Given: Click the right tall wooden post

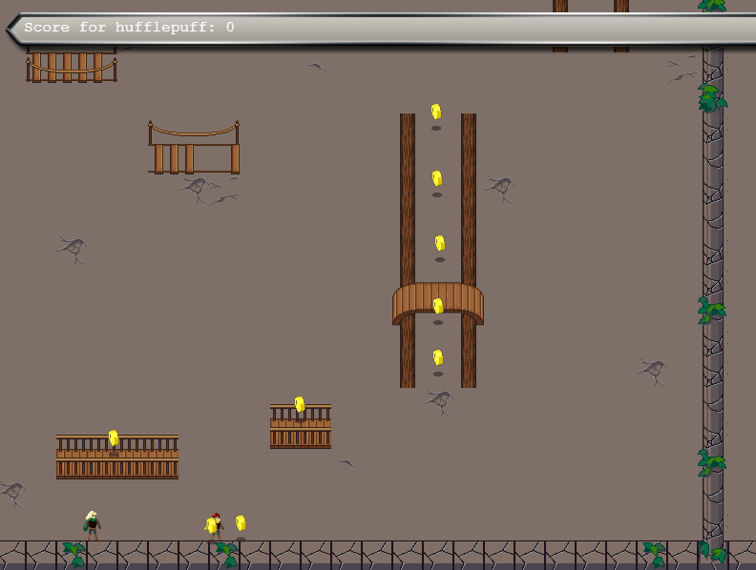Looking at the screenshot, I should 469,251.
